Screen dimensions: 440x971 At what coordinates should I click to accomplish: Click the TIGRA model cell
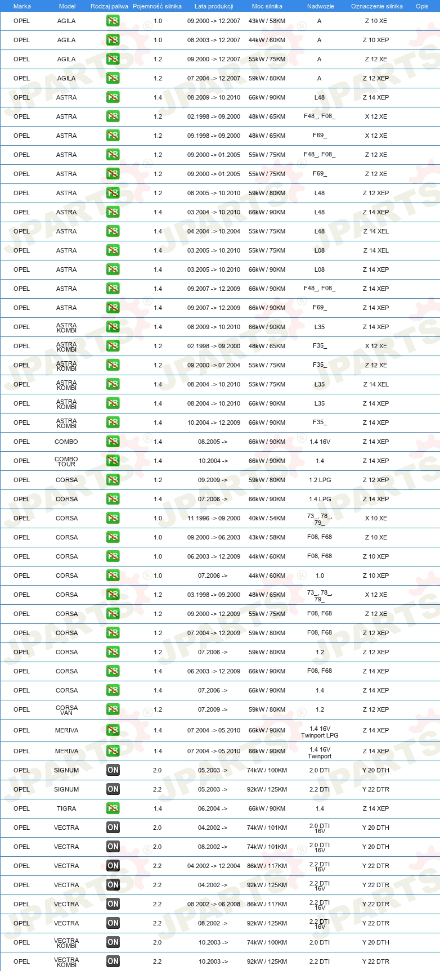click(x=66, y=808)
